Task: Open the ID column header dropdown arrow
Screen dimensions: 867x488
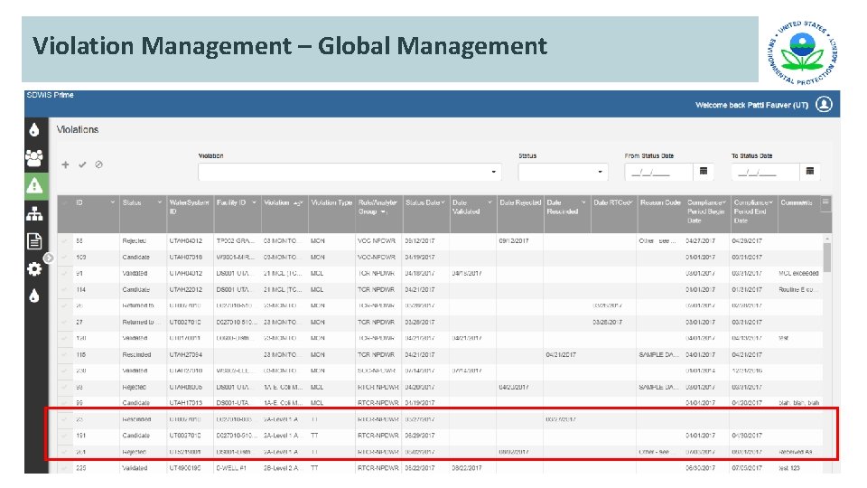Action: tap(112, 202)
